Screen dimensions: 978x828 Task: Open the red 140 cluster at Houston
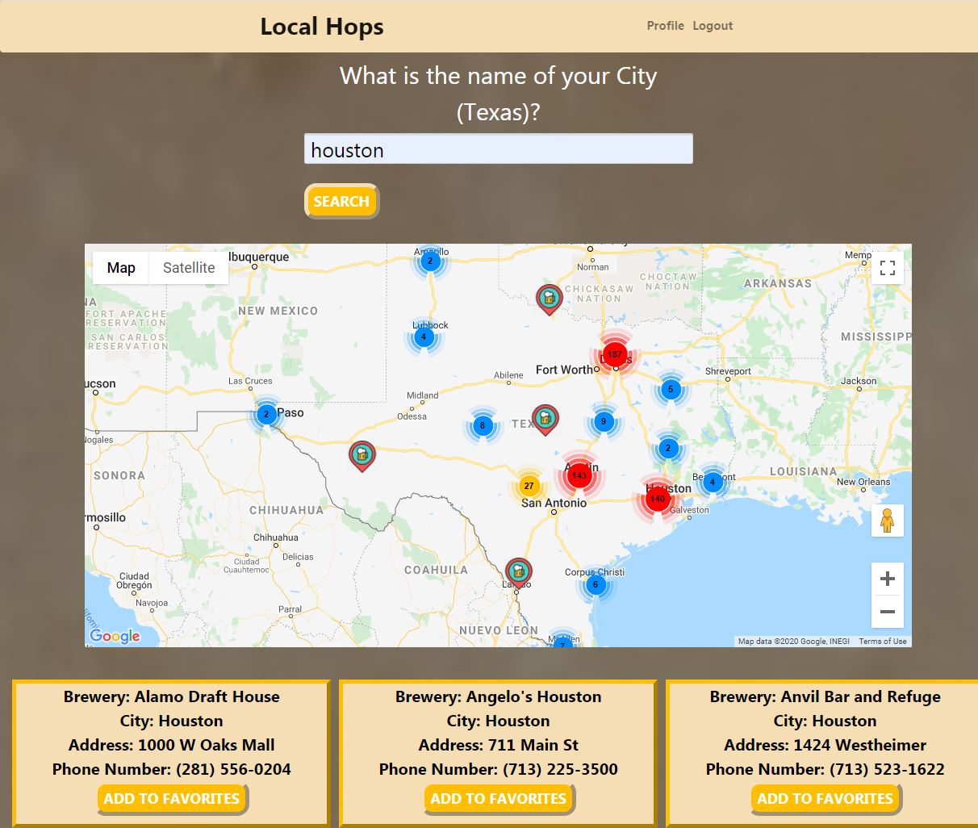click(x=658, y=499)
